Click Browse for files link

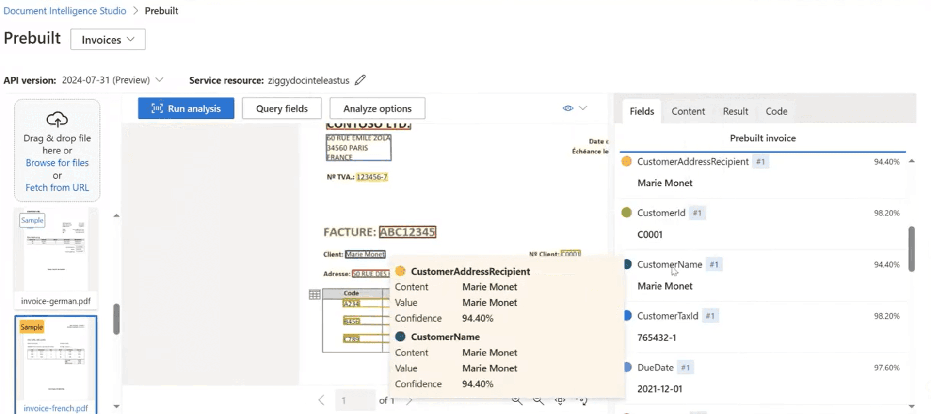click(x=57, y=163)
